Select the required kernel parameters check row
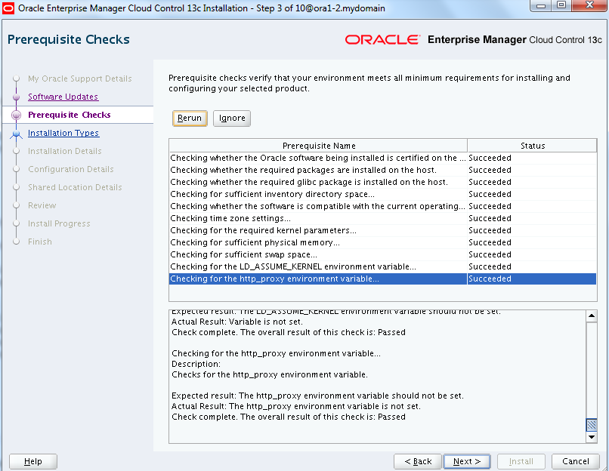 coord(317,230)
